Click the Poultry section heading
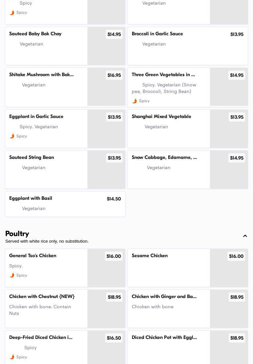This screenshot has height=364, width=253. pyautogui.click(x=17, y=234)
